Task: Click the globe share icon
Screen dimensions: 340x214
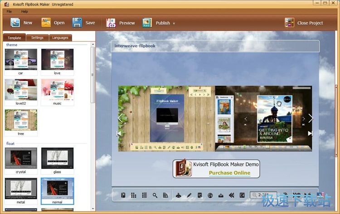Action: pos(210,195)
